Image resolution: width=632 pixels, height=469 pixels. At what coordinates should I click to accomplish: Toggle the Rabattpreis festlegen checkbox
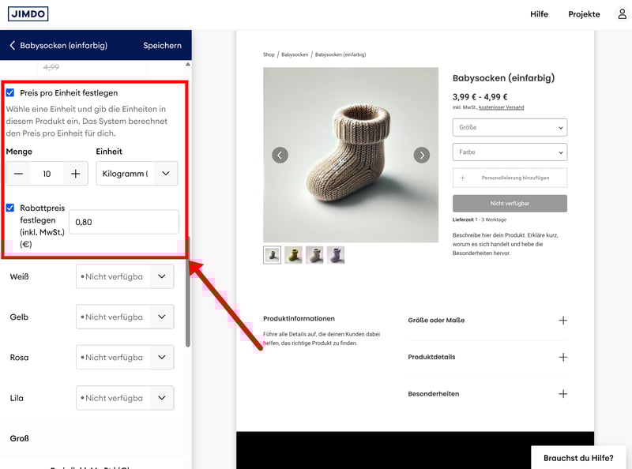pos(10,208)
